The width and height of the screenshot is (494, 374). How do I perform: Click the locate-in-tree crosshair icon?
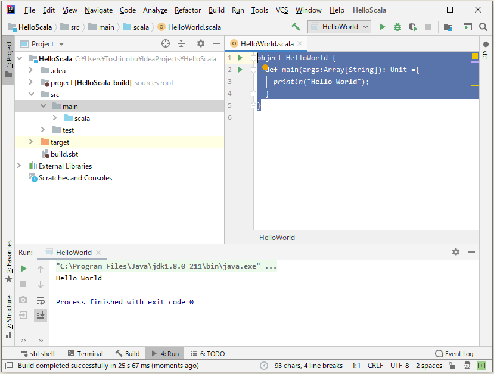coord(166,43)
